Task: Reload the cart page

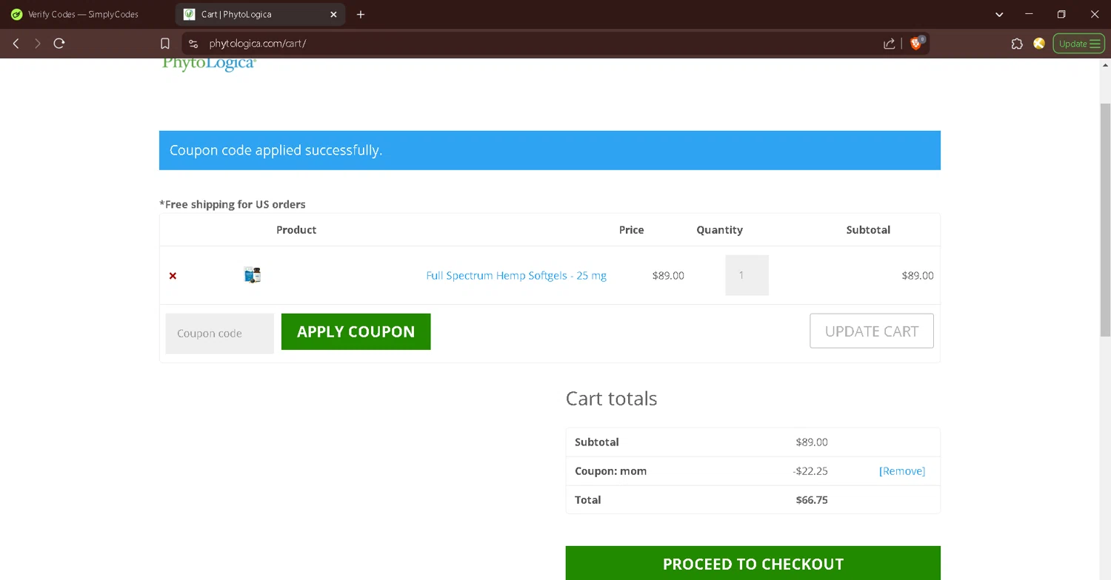Action: click(x=59, y=44)
